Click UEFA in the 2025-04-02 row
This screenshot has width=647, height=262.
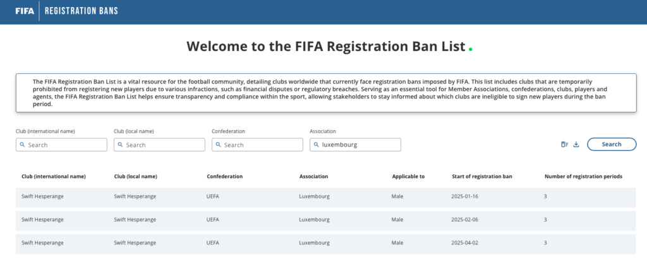click(213, 243)
